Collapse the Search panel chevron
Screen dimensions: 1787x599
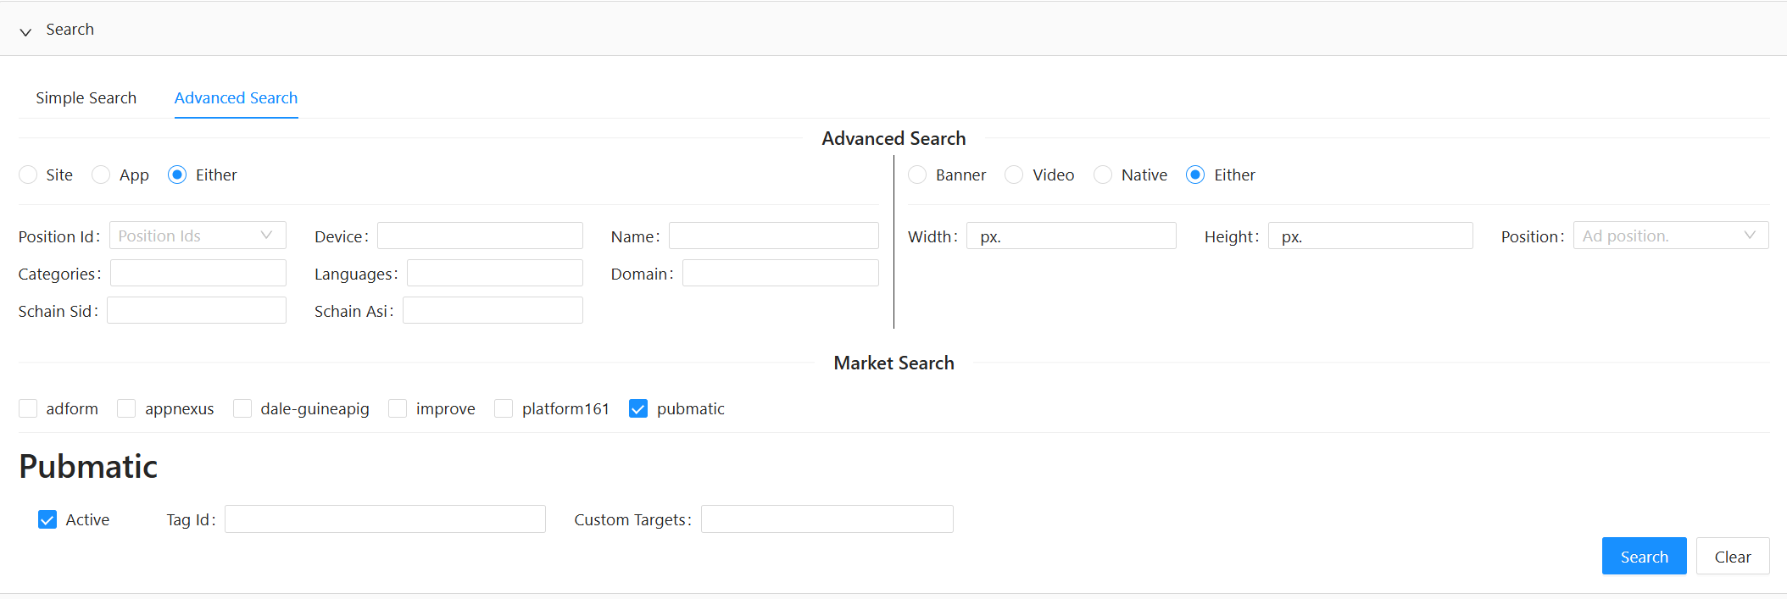[25, 31]
